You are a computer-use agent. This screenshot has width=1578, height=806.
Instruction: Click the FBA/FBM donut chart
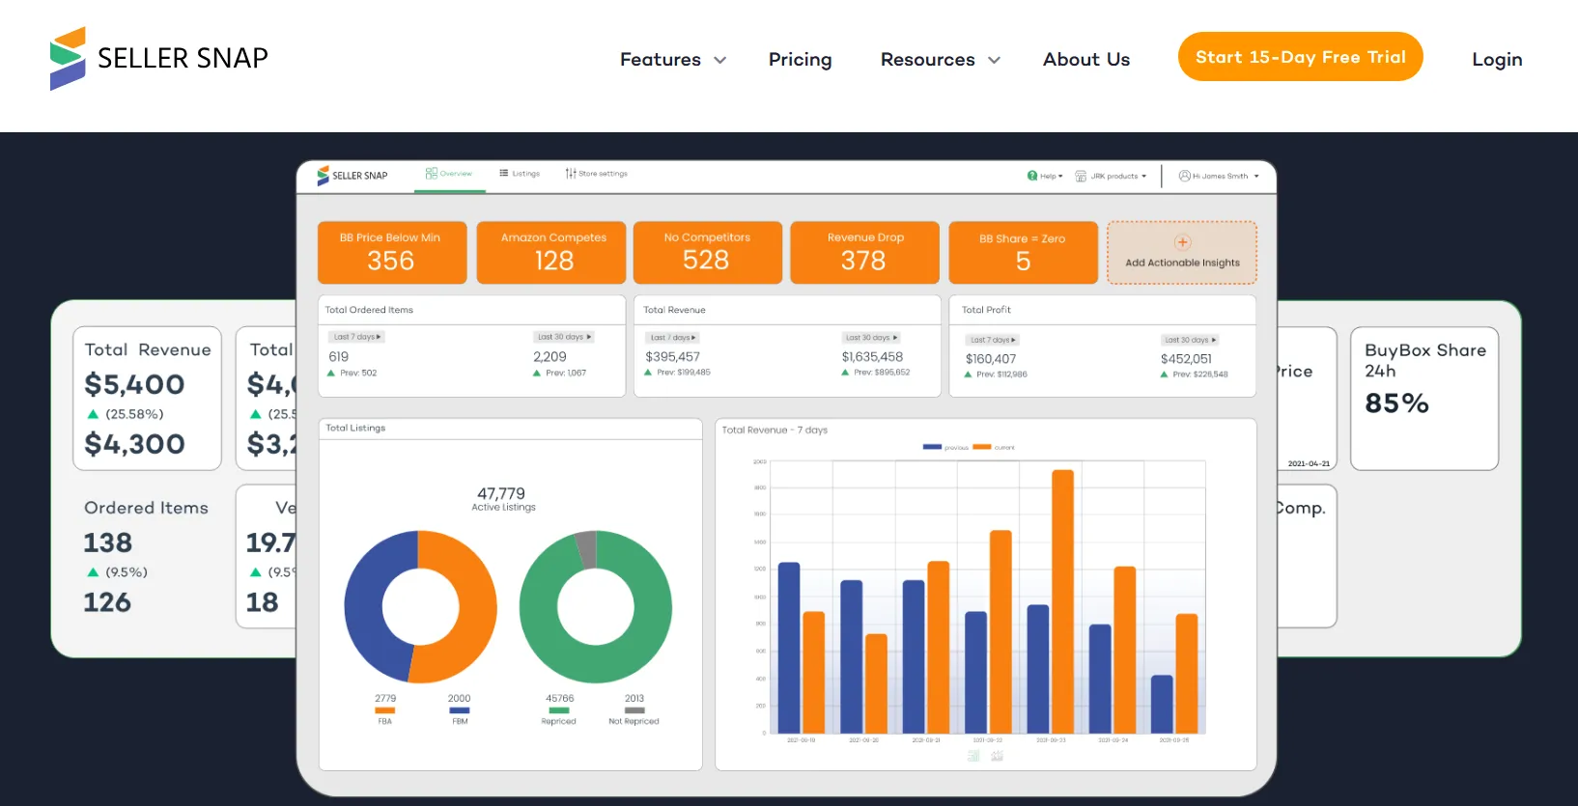[421, 606]
